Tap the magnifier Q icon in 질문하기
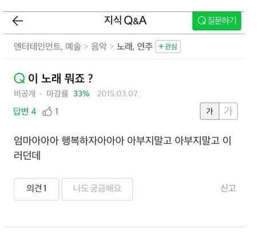 (x=201, y=21)
